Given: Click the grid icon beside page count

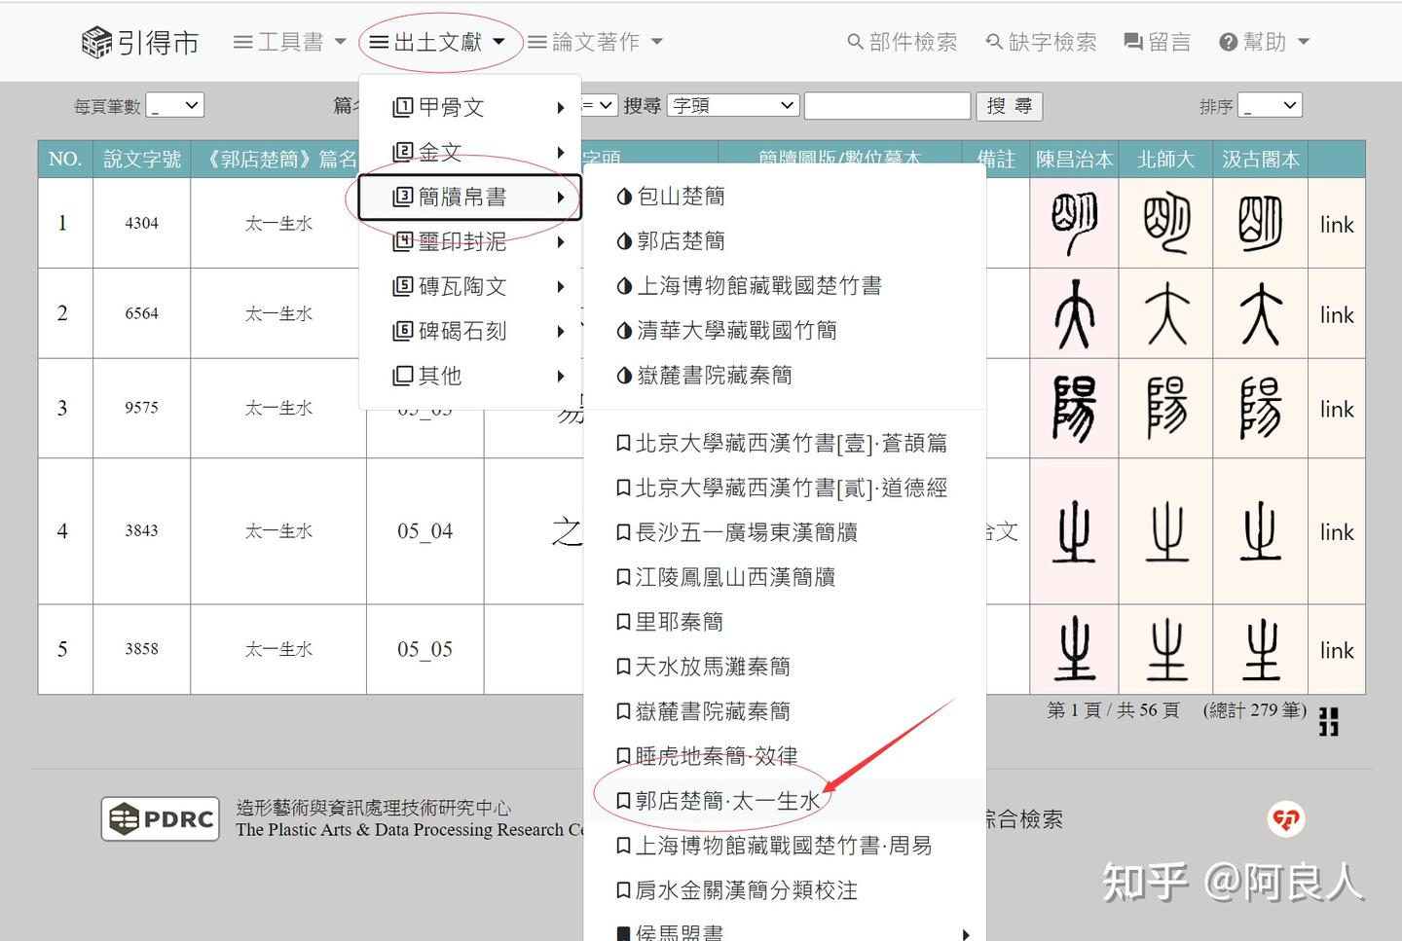Looking at the screenshot, I should point(1329,721).
